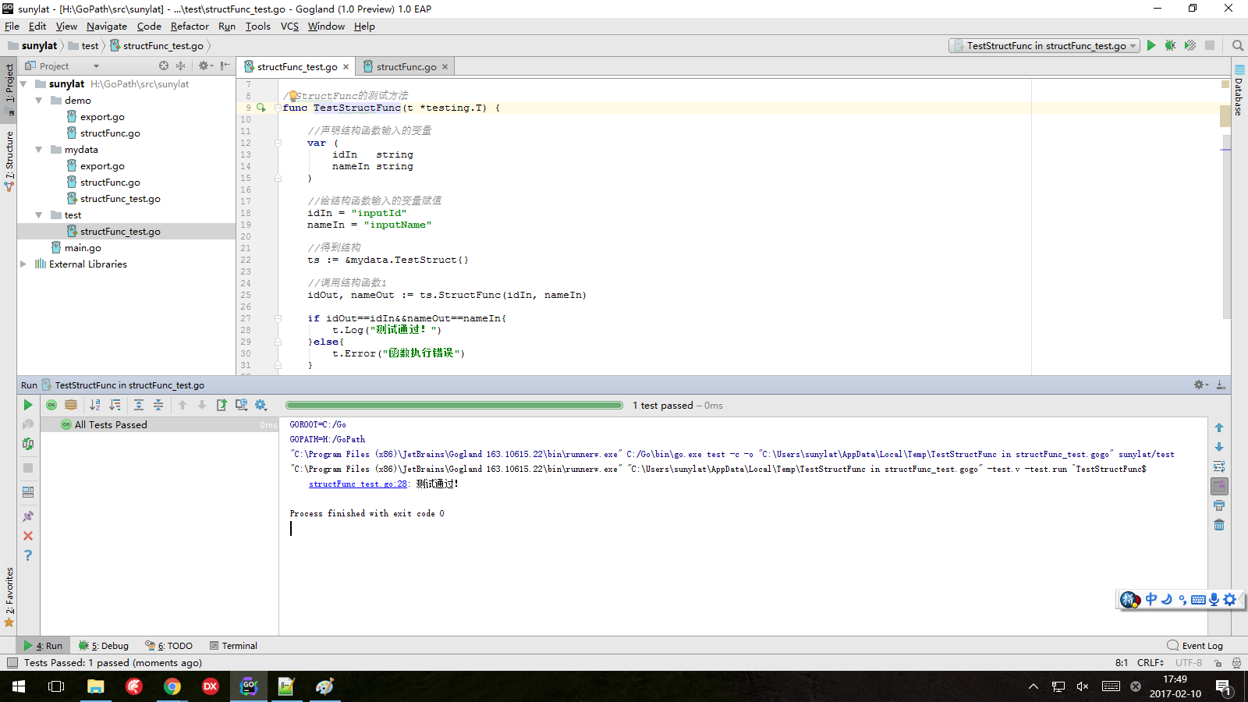Viewport: 1248px width, 702px height.
Task: Hide the Run tool window
Action: point(1221,385)
